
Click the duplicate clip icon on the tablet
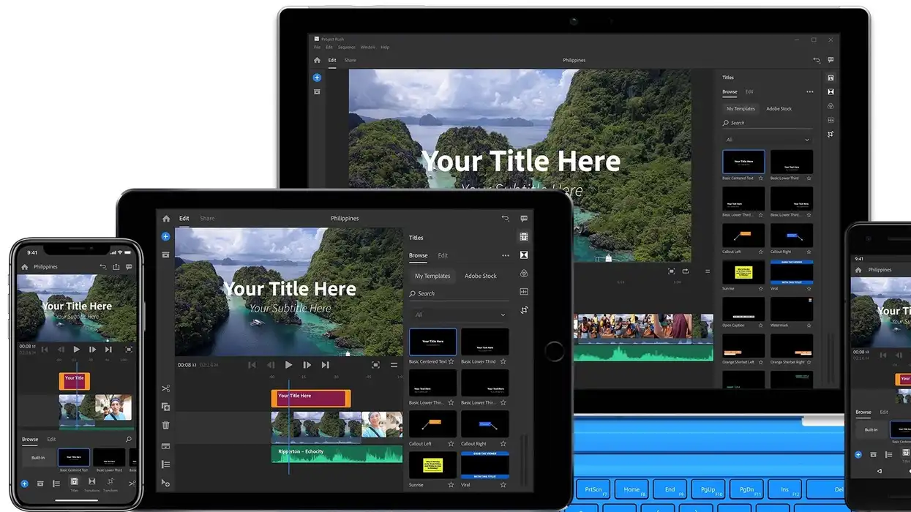[x=165, y=407]
